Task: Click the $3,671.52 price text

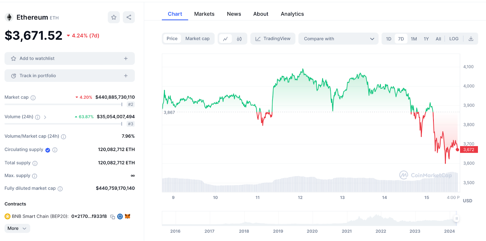Action: pos(33,36)
